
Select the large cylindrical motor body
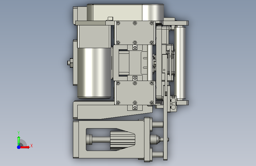coord(94,73)
